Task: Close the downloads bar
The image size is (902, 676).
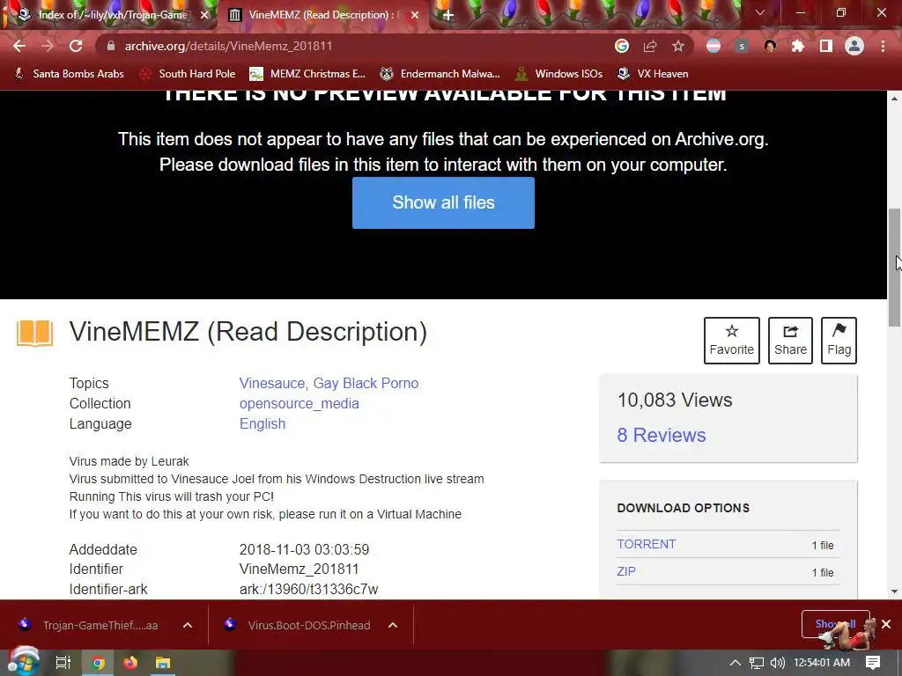Action: (x=886, y=624)
